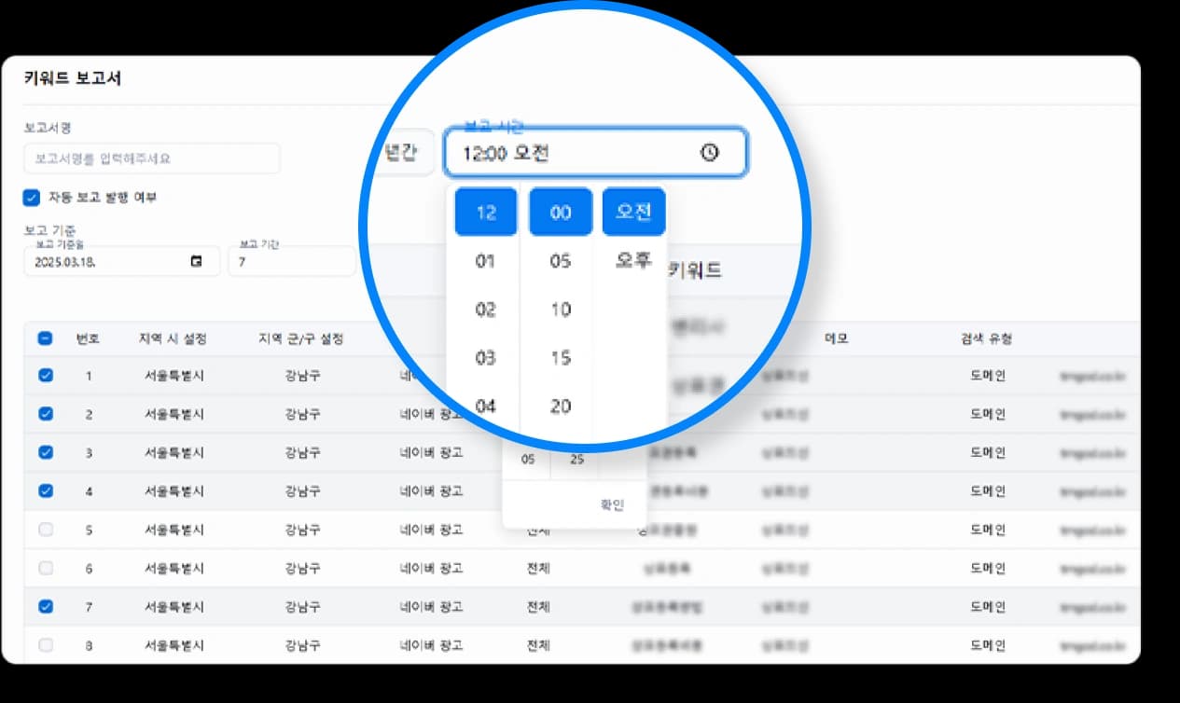Select hour 12 in time picker

[485, 213]
